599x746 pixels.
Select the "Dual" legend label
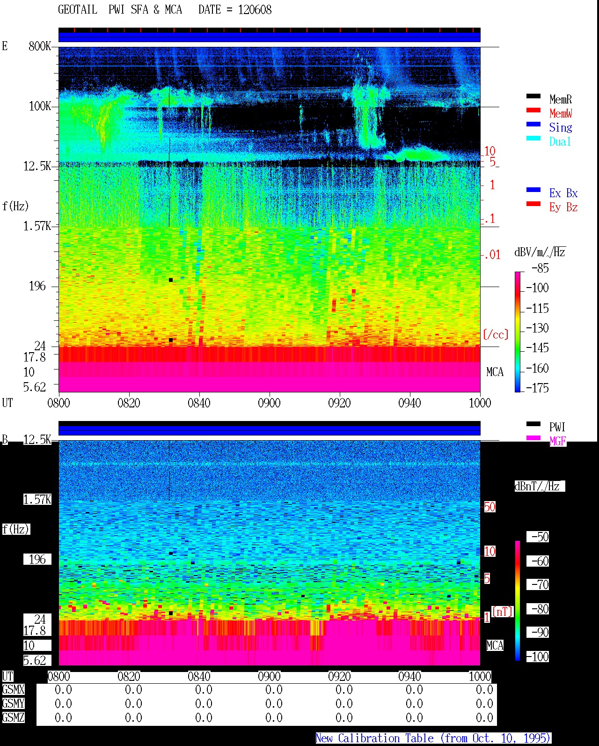coord(561,141)
